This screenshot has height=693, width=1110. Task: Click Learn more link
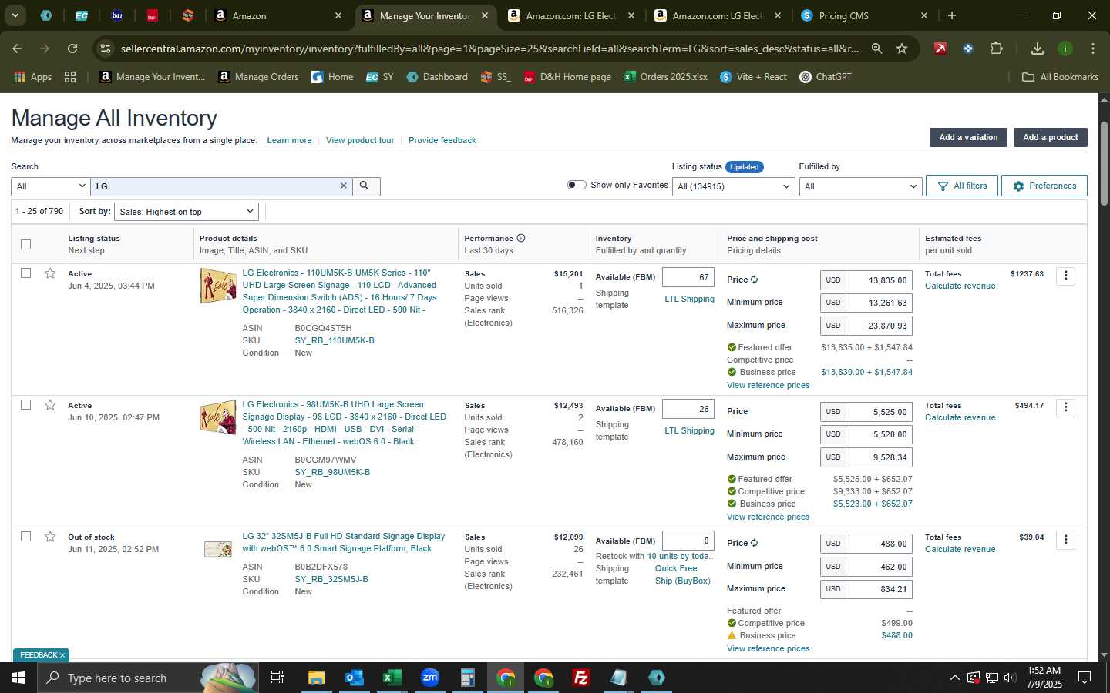point(289,140)
